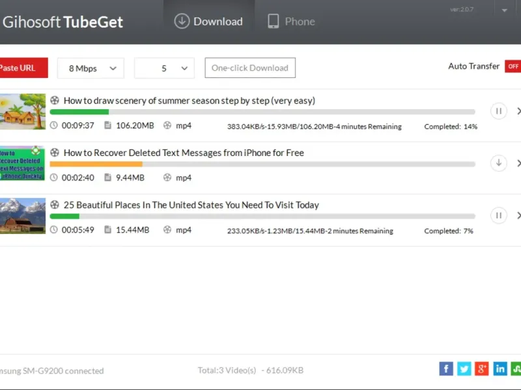Pause the 25 Beautiful Places download
Image resolution: width=521 pixels, height=390 pixels.
click(x=498, y=215)
